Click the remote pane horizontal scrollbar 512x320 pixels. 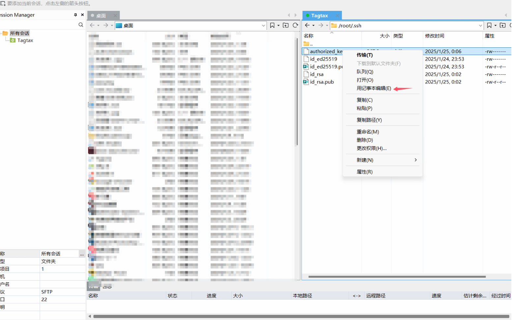tap(397, 277)
